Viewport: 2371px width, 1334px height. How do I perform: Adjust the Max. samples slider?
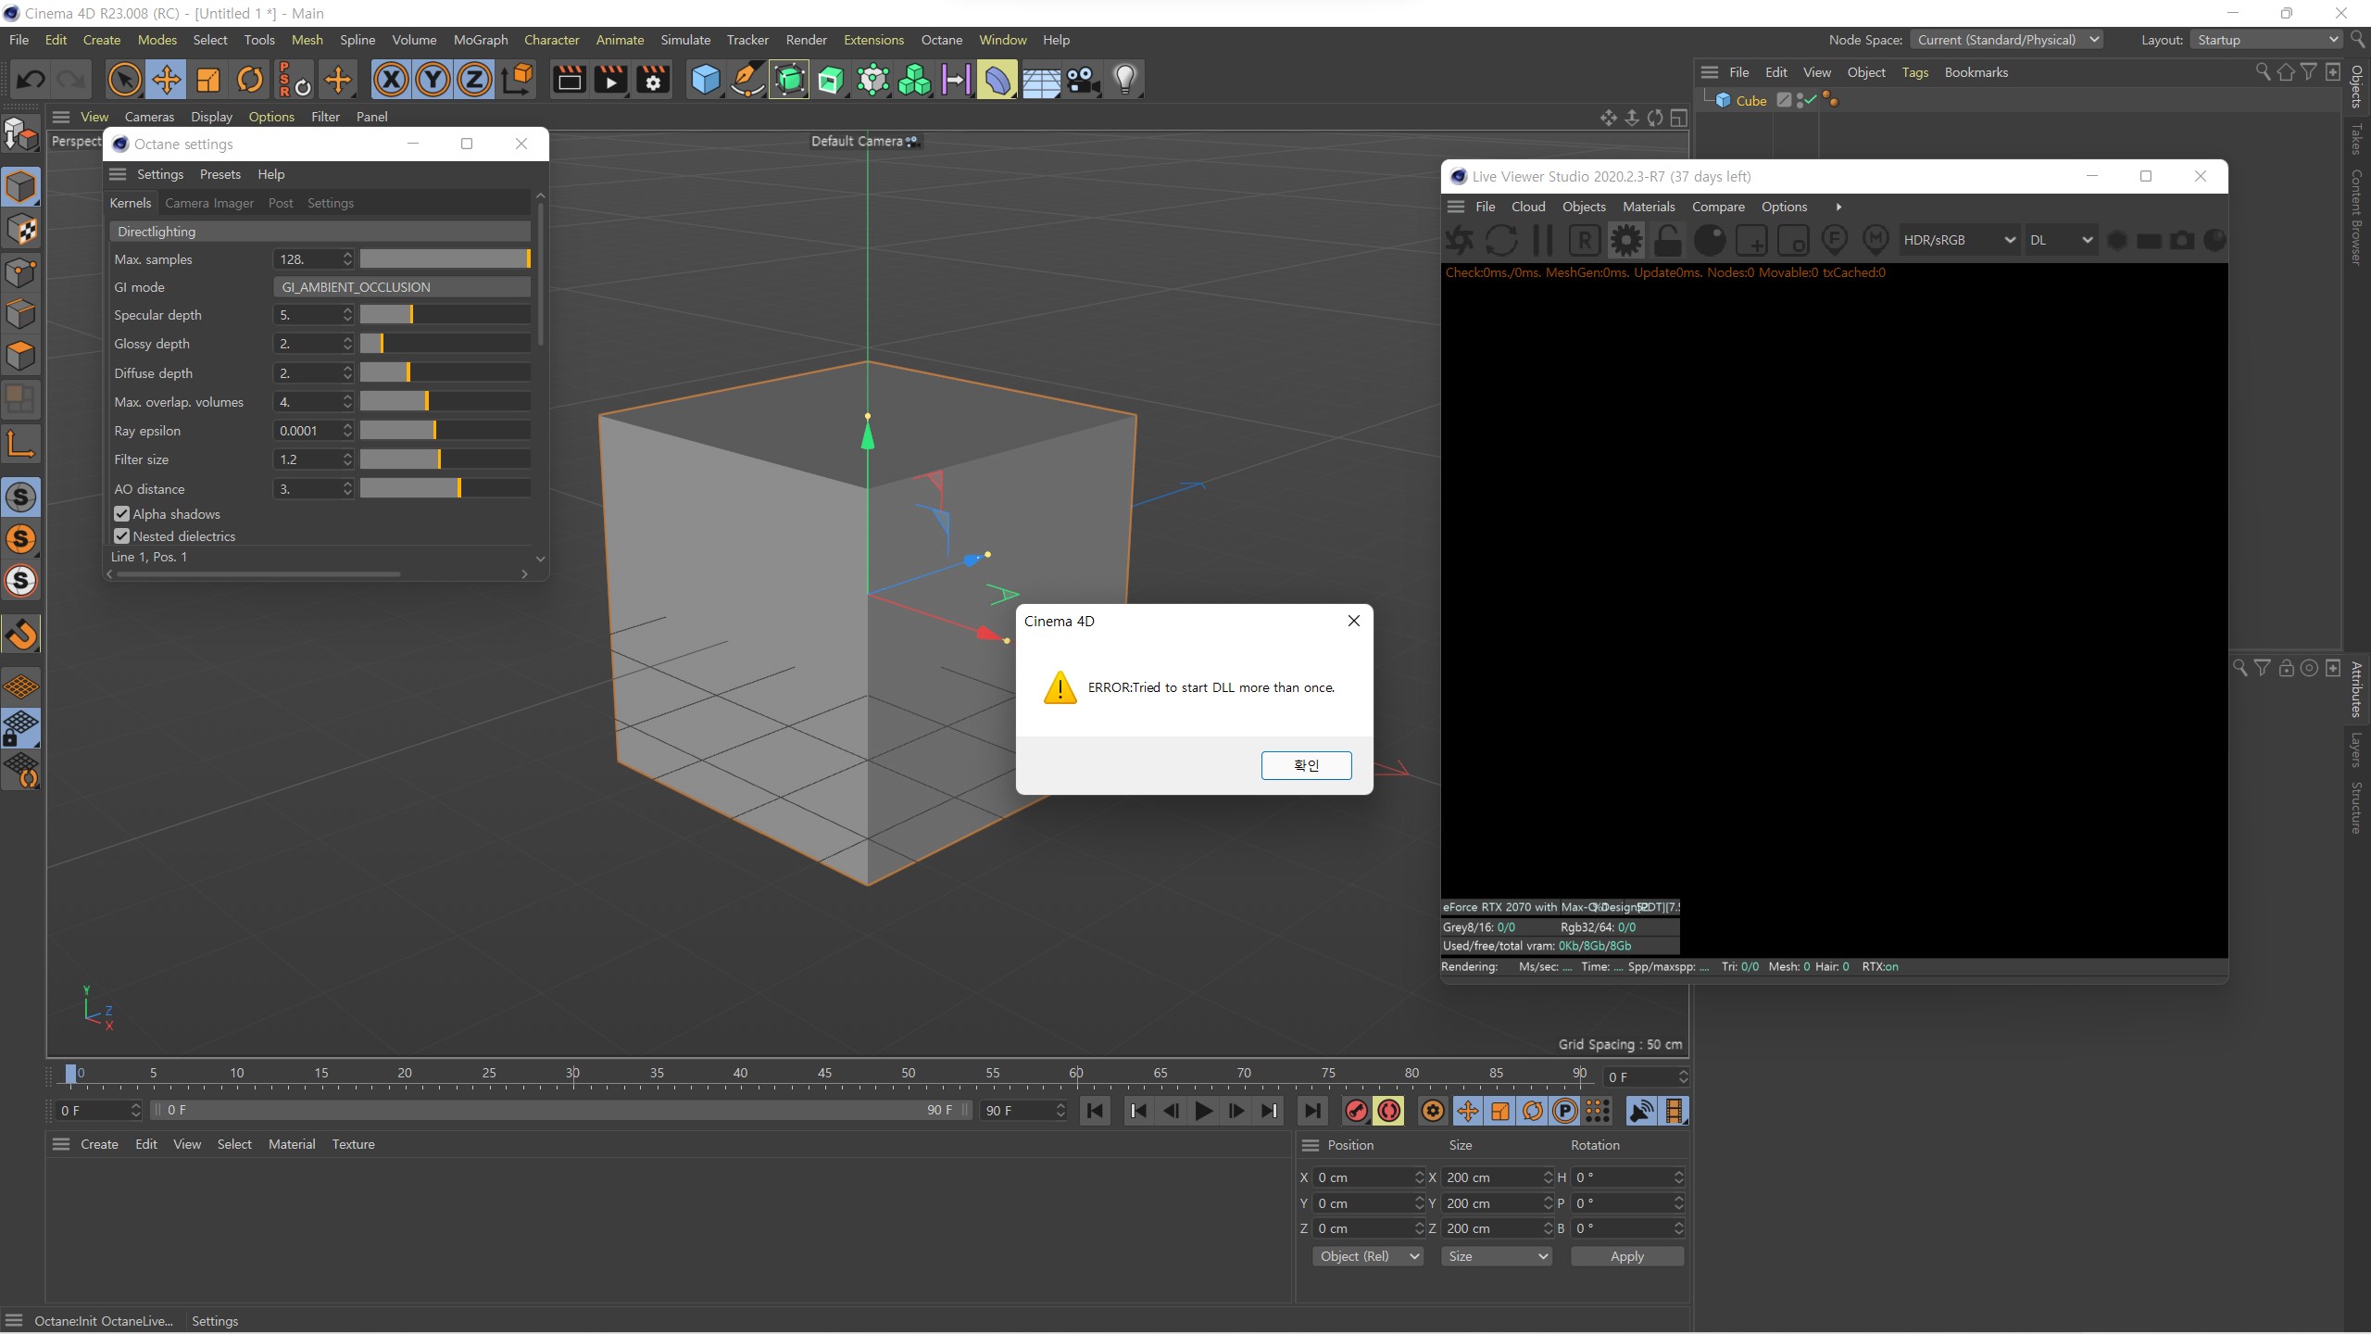(445, 259)
